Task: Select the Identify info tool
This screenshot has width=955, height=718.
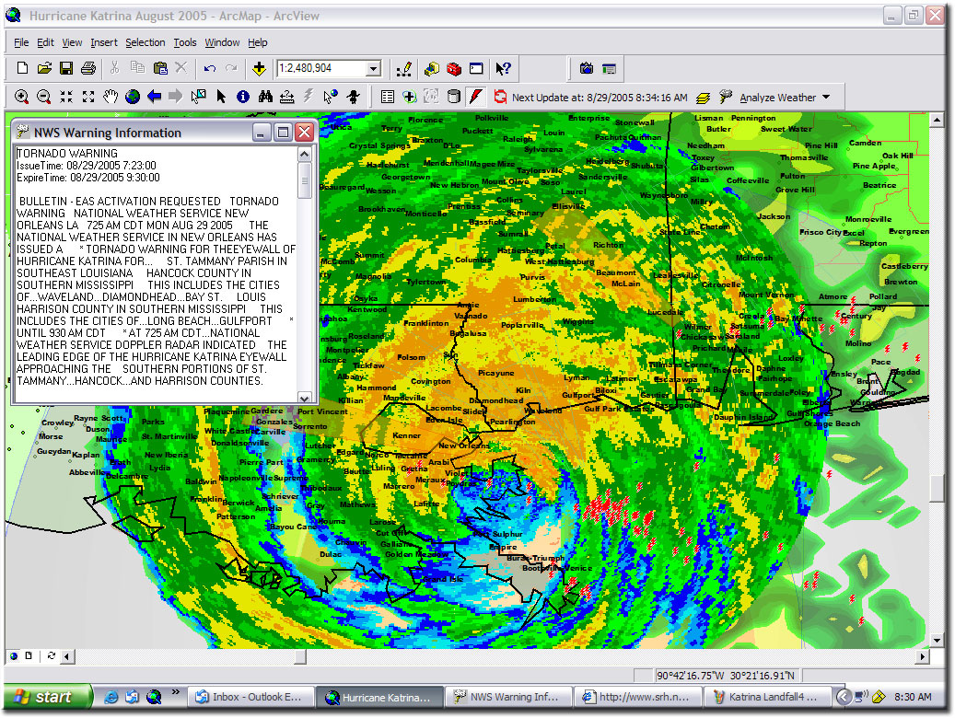Action: click(243, 97)
